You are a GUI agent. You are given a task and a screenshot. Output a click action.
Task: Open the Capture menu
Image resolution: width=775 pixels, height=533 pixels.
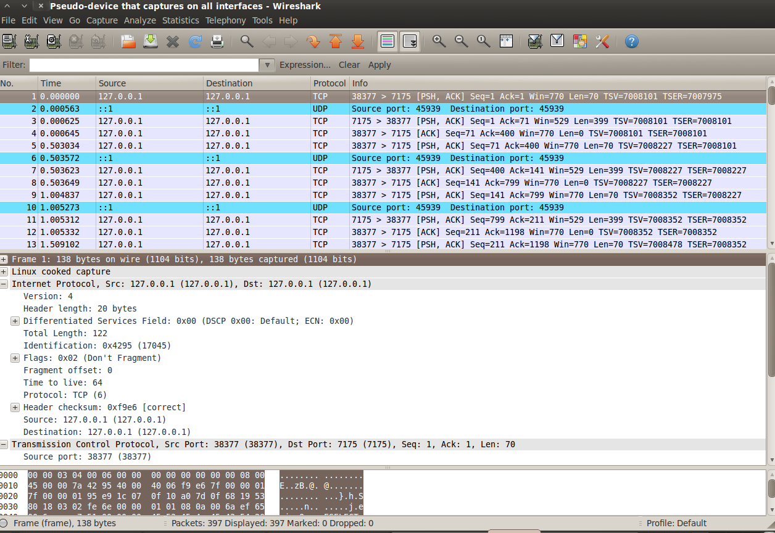click(102, 20)
